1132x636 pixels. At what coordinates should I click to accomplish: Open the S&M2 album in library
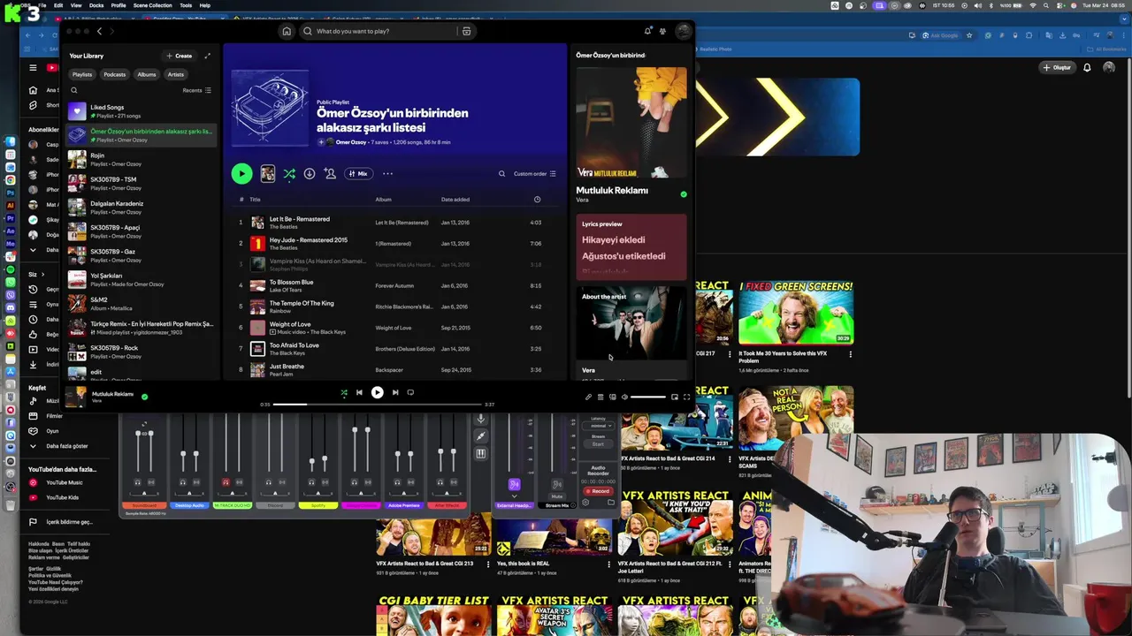141,303
